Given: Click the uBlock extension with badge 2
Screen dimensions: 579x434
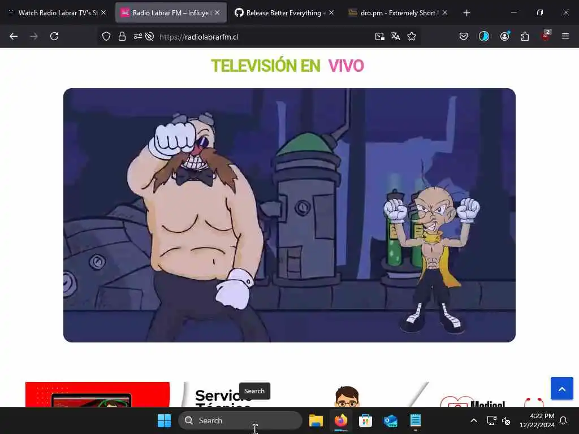Looking at the screenshot, I should pyautogui.click(x=546, y=36).
